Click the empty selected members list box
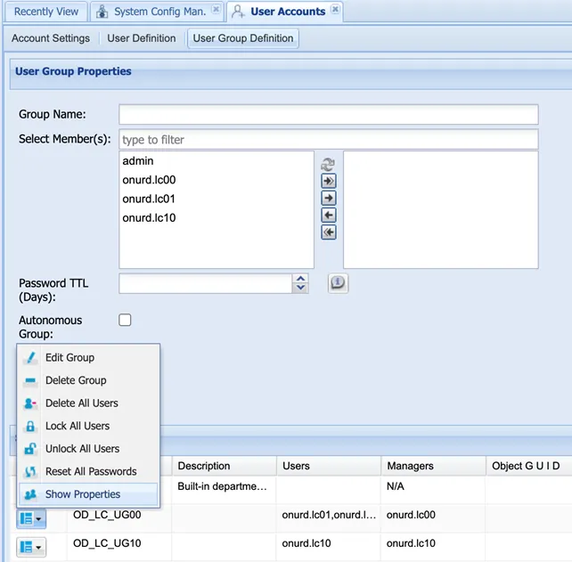 tap(441, 209)
